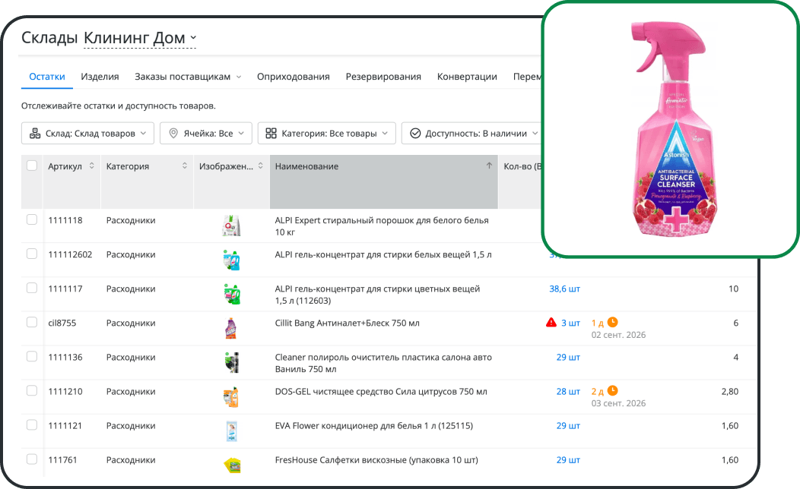800x489 pixels.
Task: Click the date 02 сент. 2026
Action: point(618,335)
